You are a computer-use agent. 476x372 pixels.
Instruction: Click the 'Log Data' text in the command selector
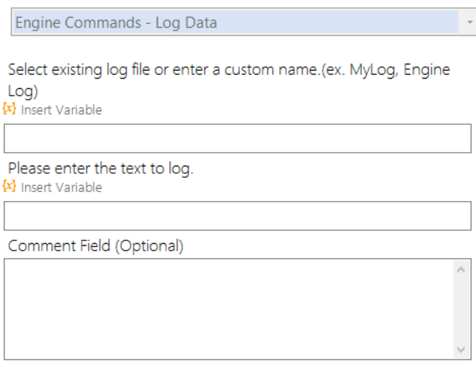pos(186,23)
